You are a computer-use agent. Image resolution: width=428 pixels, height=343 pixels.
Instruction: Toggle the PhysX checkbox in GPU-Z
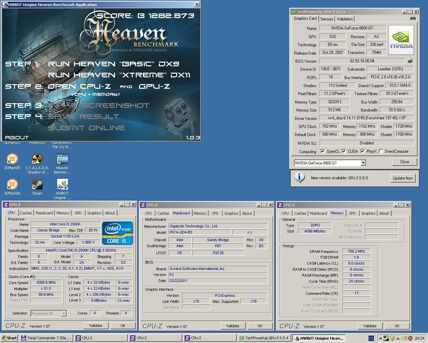[362, 151]
